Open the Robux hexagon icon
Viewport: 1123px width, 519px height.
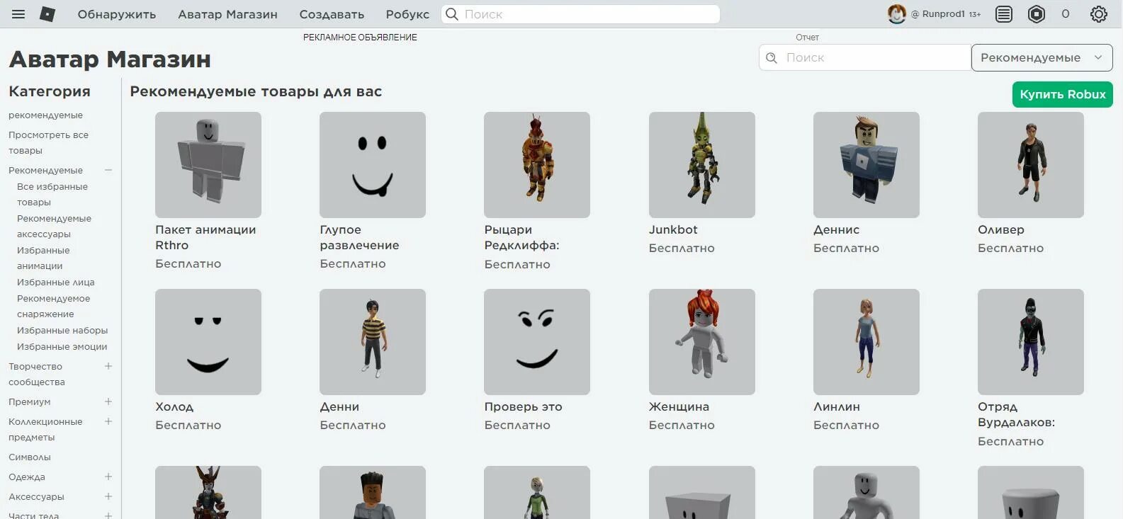coord(1037,14)
